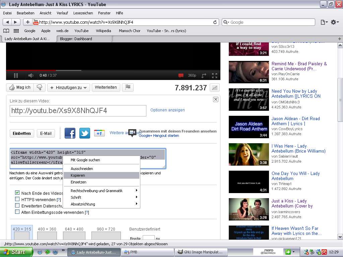Click Optionen anzeigen link

point(167,110)
